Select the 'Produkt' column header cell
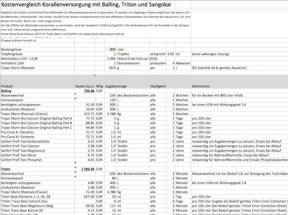Image resolution: width=288 pixels, height=215 pixels. click(x=7, y=86)
